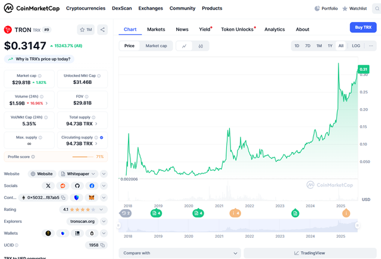
Task: Click the 2021 orange event marker
Action: pyautogui.click(x=235, y=213)
